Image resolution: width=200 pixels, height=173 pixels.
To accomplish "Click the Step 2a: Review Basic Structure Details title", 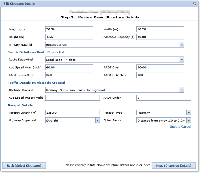I will pyautogui.click(x=100, y=17).
